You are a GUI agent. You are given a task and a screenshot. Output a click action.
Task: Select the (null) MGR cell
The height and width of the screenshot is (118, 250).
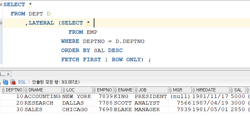click(180, 96)
